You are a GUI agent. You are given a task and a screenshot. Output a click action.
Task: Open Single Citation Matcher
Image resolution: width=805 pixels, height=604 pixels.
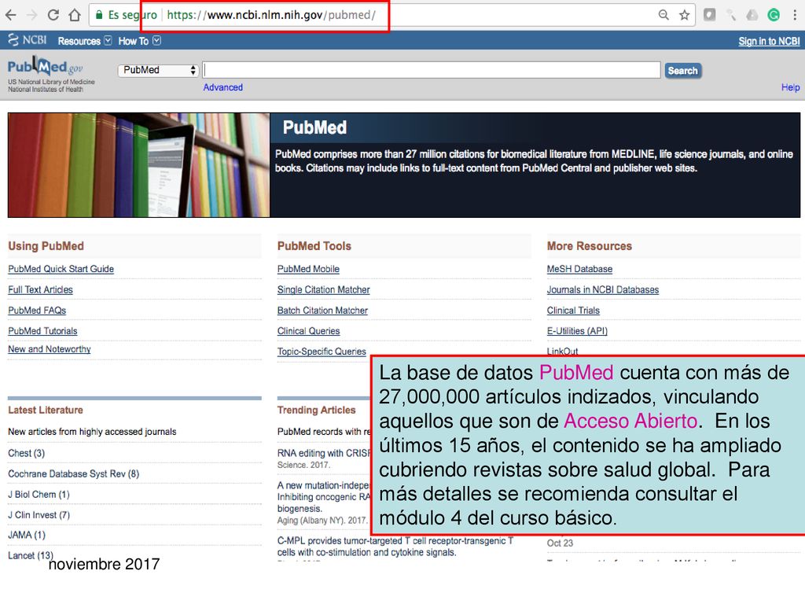(323, 289)
